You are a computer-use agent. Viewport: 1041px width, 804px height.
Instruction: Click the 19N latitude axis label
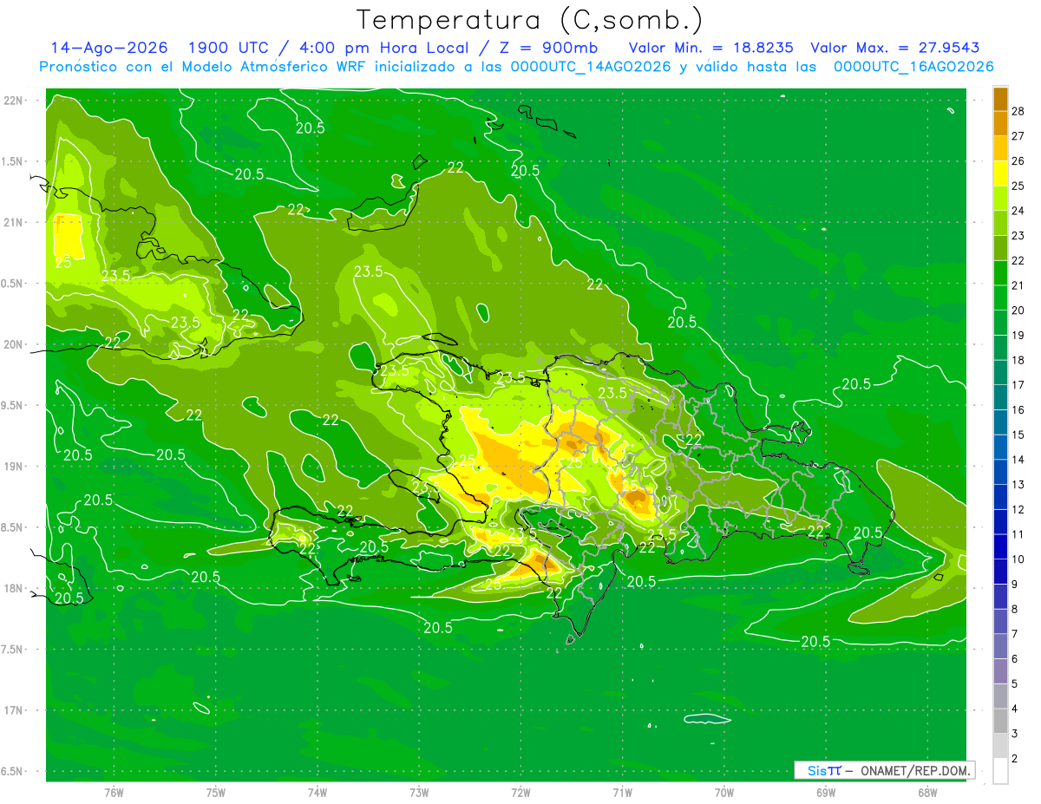13,466
